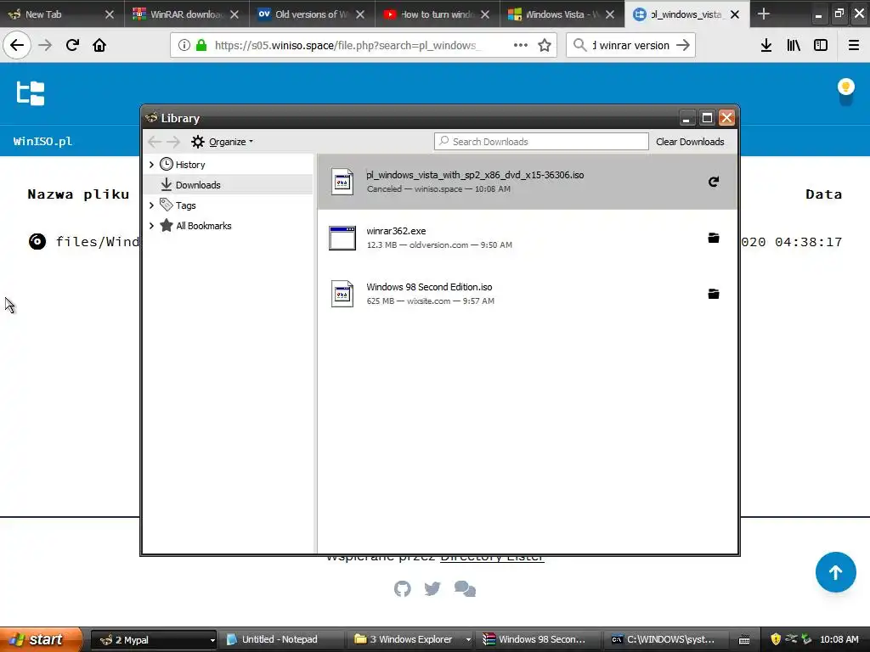The width and height of the screenshot is (870, 652).
Task: Open containing folder for Windows 98 Second Edition.iso
Action: (x=714, y=294)
